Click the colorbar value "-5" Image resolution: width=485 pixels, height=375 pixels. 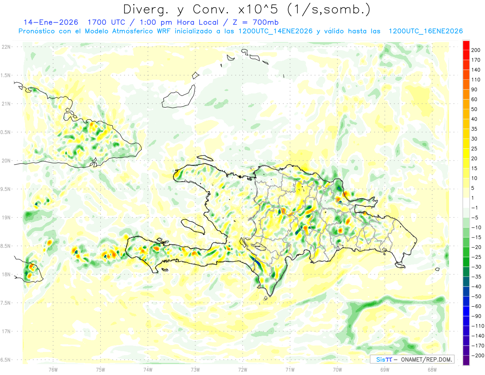[474, 218]
